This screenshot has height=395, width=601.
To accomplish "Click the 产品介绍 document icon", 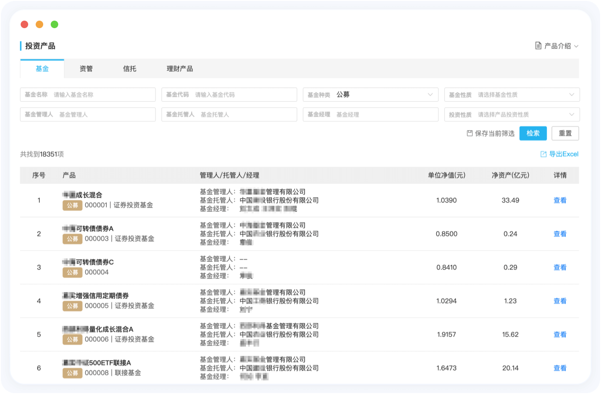I will [539, 46].
